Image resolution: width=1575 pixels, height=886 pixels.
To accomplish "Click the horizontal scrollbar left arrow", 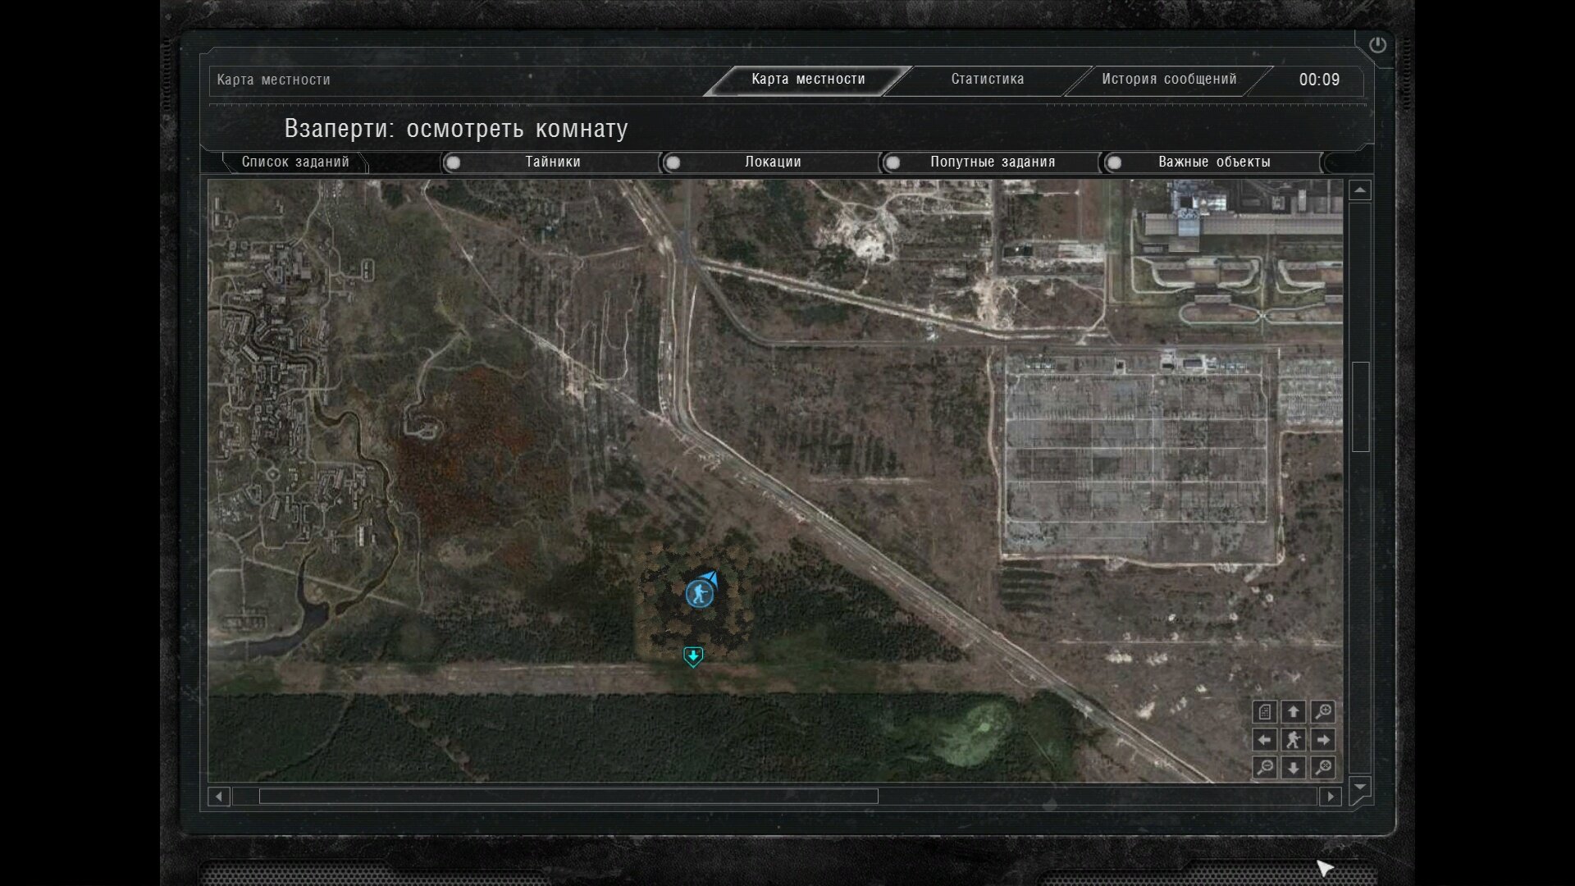I will pos(219,797).
